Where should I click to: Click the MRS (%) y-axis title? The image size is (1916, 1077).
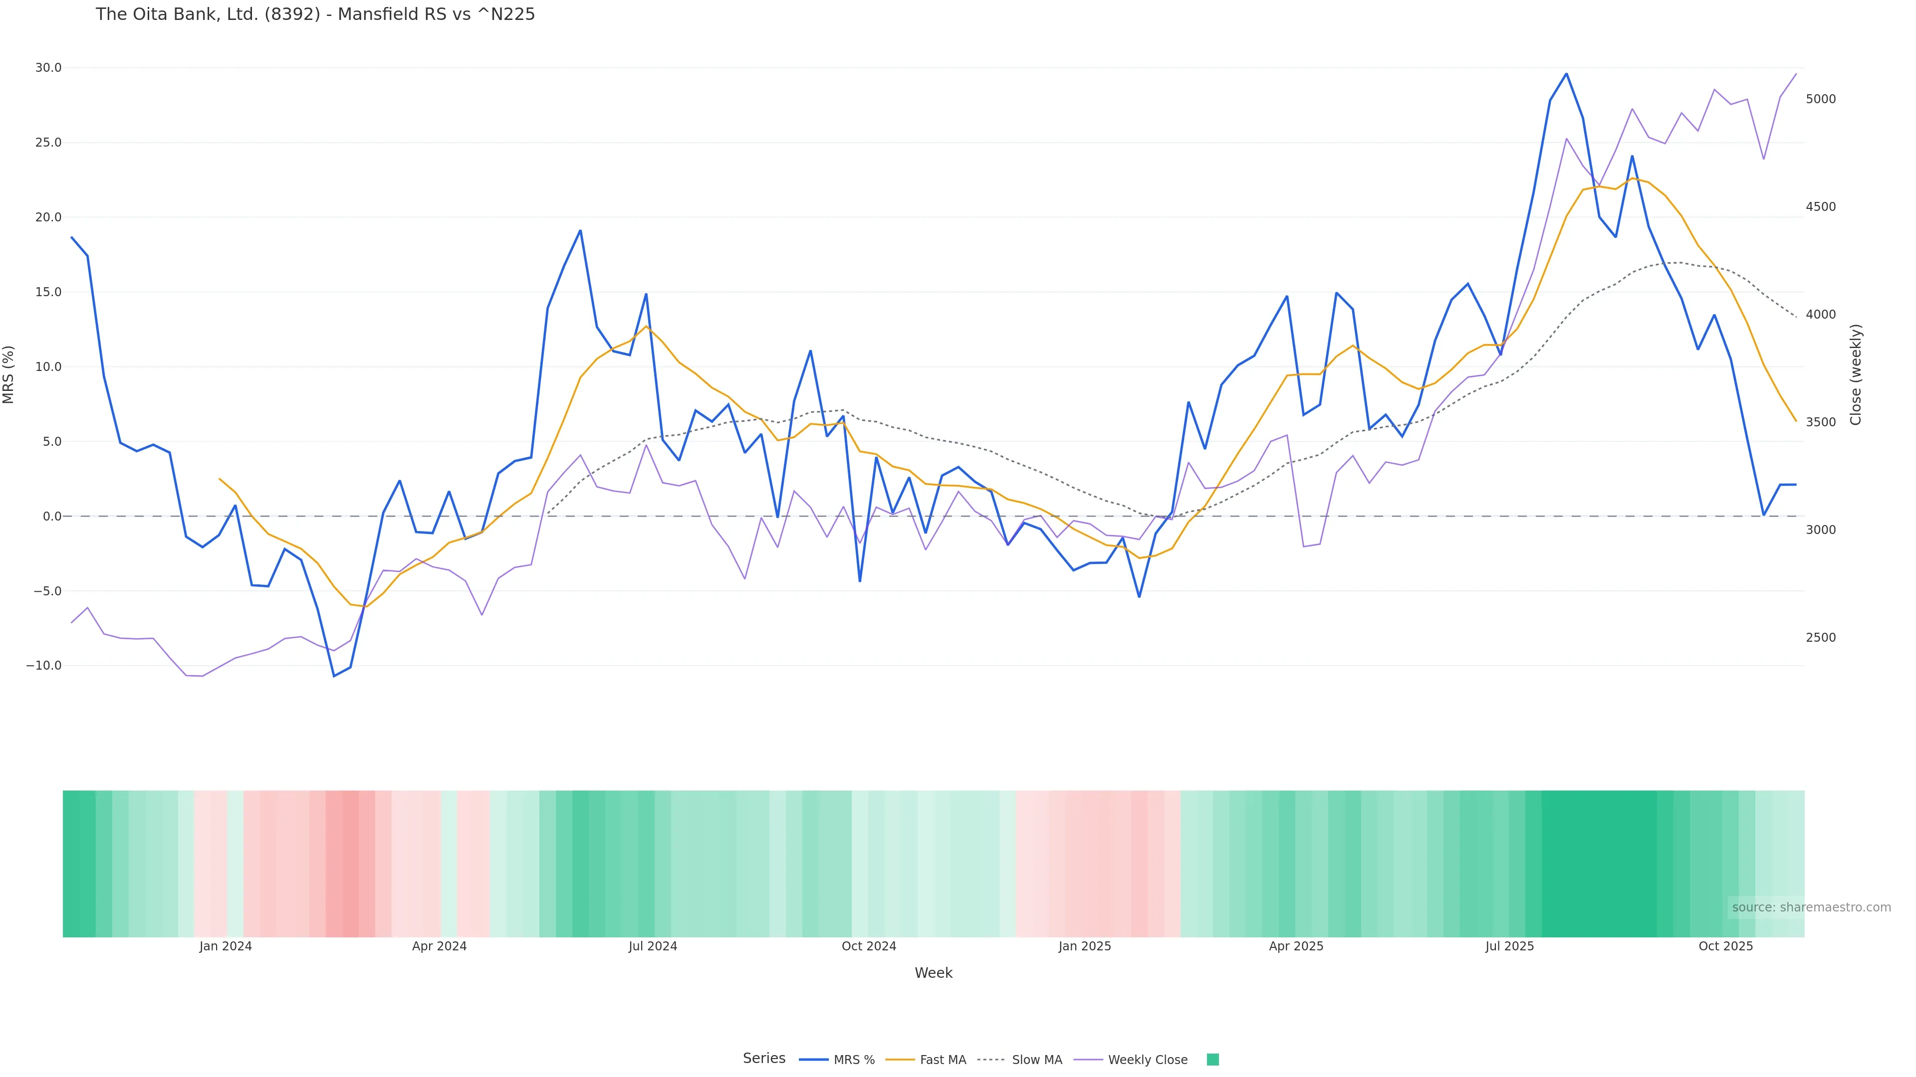9,374
